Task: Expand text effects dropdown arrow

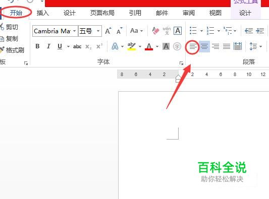Action: 122,46
